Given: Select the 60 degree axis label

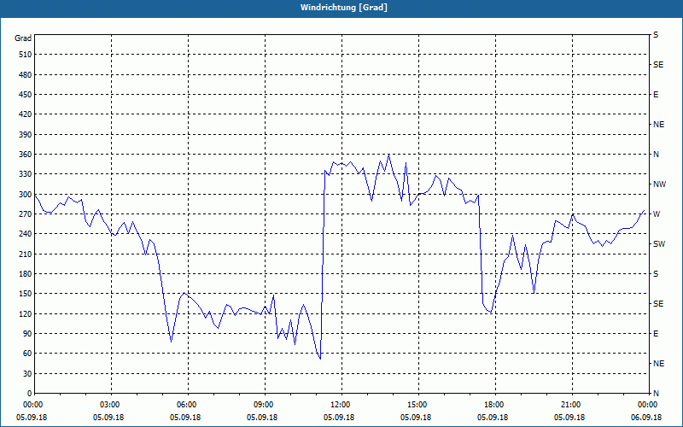Looking at the screenshot, I should click(26, 354).
